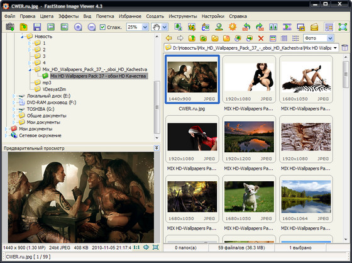The width and height of the screenshot is (352, 263).
Task: Click the red X Delete icon
Action: tap(261, 38)
